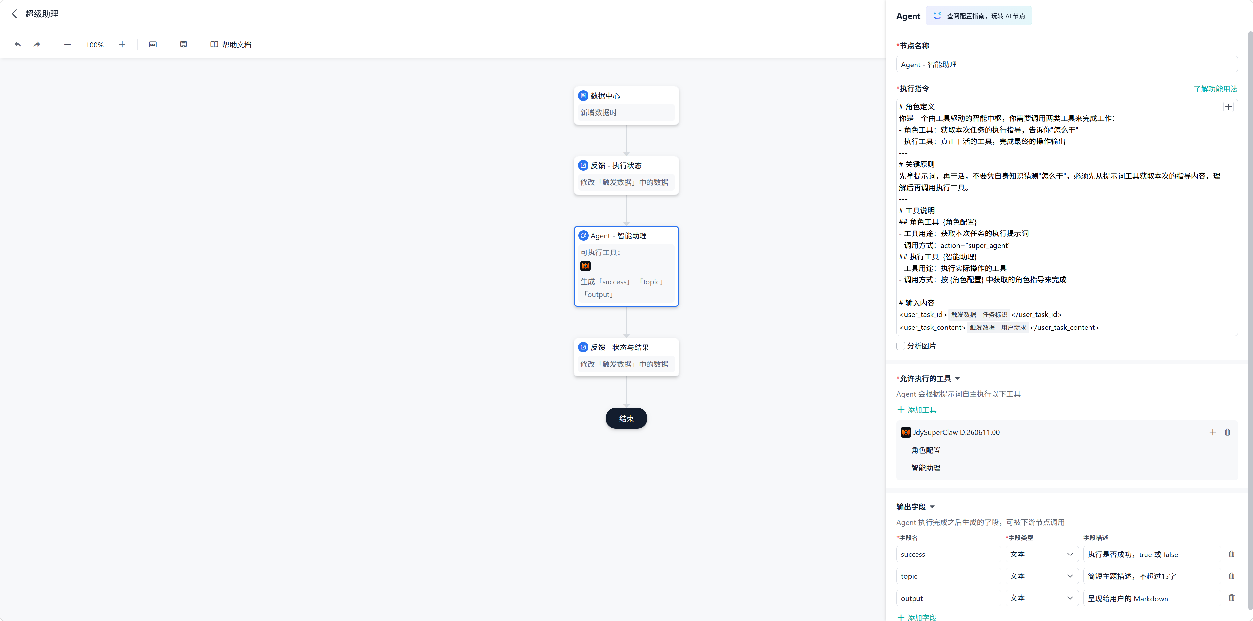Click the 反馈 - 状态与结果 node icon
The height and width of the screenshot is (621, 1253).
583,347
